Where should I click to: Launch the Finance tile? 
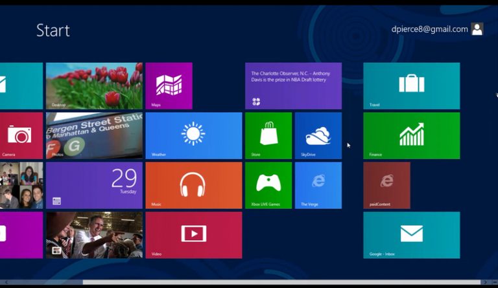pos(412,136)
